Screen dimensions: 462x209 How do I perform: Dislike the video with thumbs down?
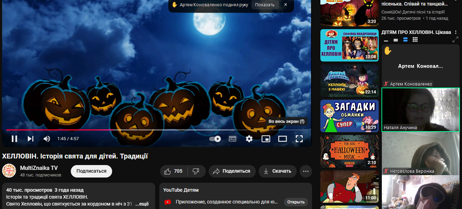[x=196, y=171]
